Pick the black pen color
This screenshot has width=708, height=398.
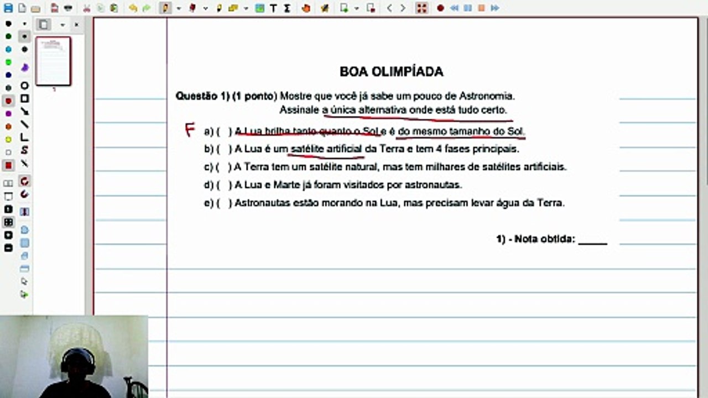pos(8,24)
